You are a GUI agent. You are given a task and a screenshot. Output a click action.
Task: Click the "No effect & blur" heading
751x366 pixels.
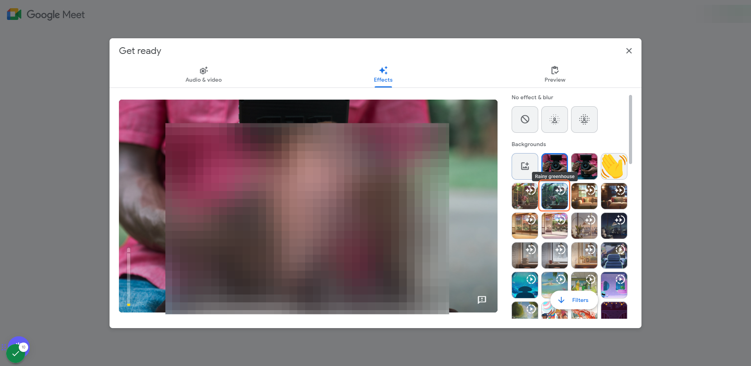pos(532,97)
